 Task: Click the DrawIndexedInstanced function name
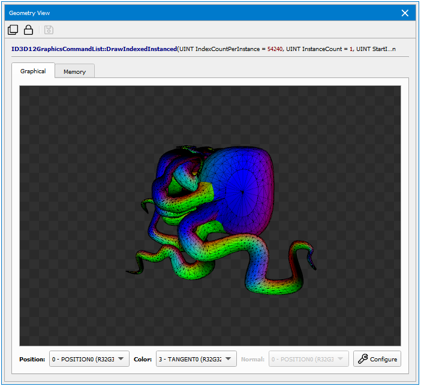point(94,49)
